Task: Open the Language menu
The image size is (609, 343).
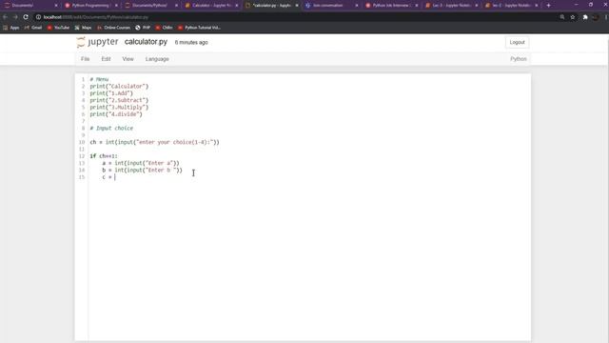Action: 157,59
